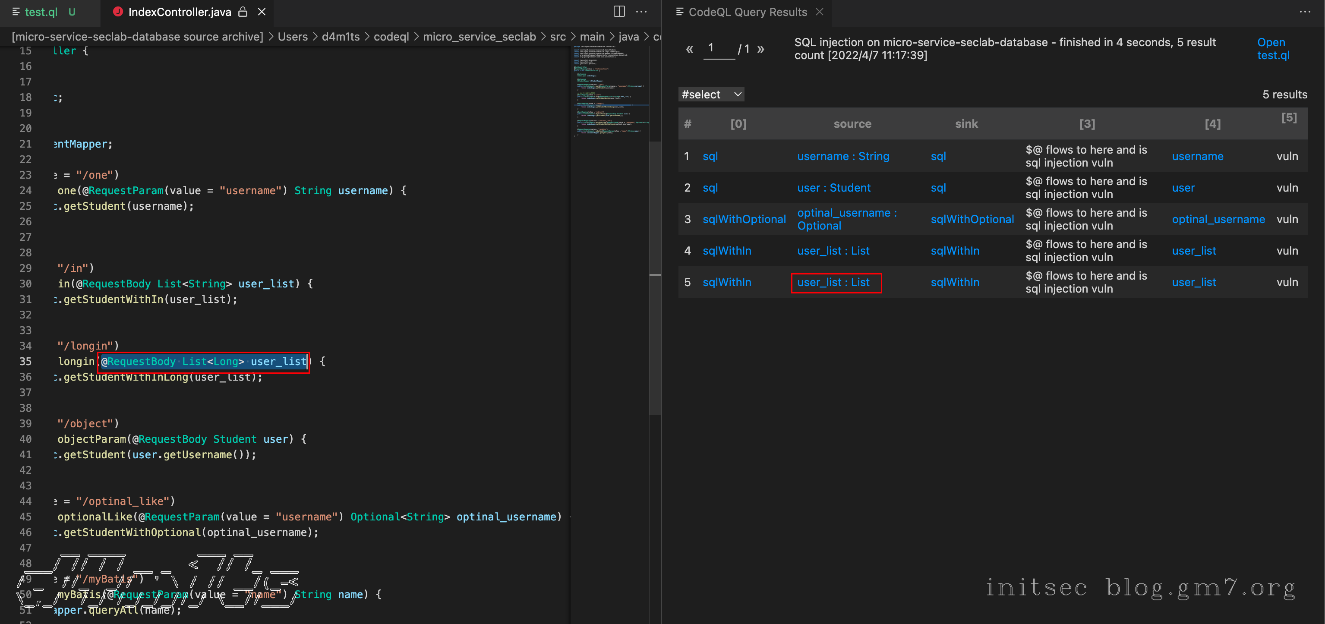Image resolution: width=1325 pixels, height=624 pixels.
Task: Go to the previous results page
Action: tap(690, 49)
